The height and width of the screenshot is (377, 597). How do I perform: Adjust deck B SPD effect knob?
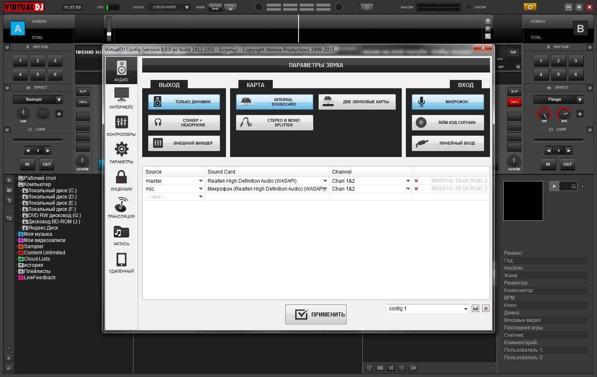pos(564,113)
